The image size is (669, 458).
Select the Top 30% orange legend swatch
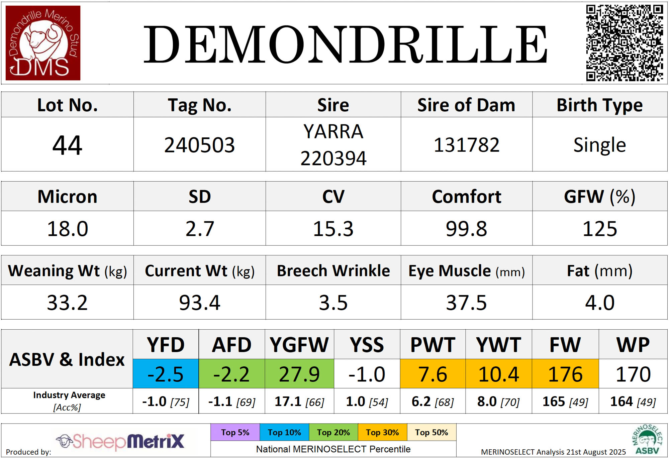382,432
